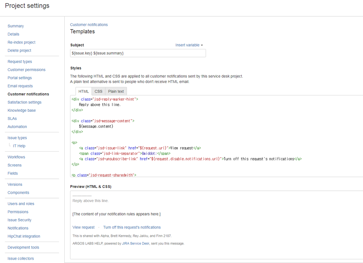The width and height of the screenshot is (363, 263).
Task: Open Satisfaction settings
Action: tap(25, 102)
